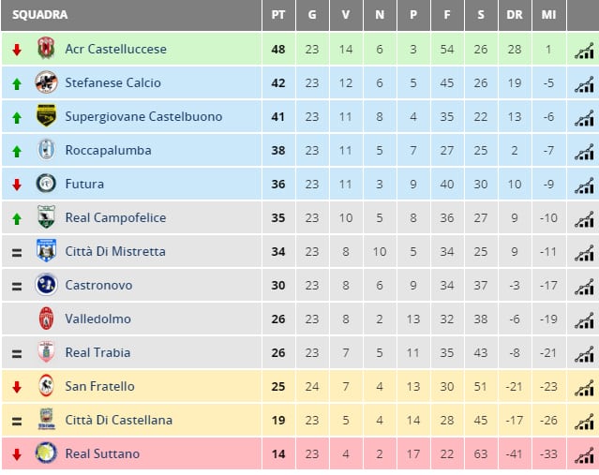Click the Valledolmo team crest
The height and width of the screenshot is (475, 599).
[x=46, y=319]
